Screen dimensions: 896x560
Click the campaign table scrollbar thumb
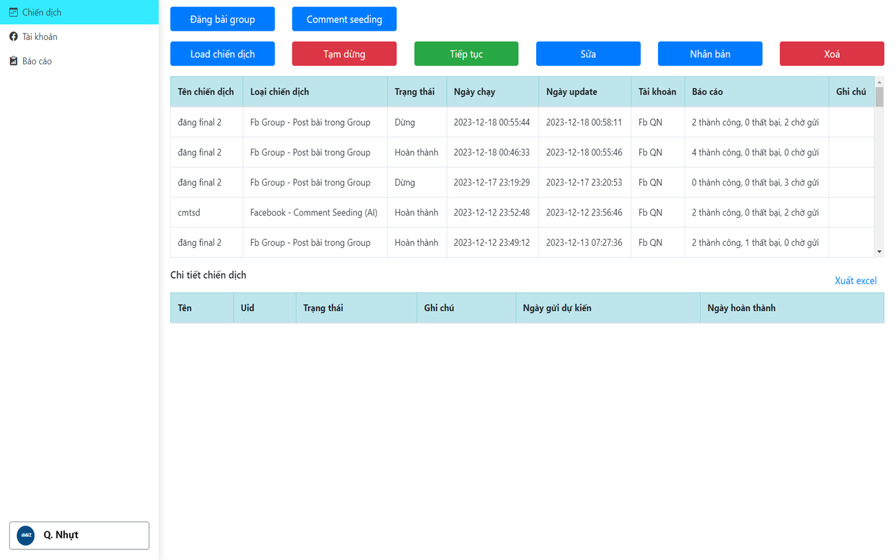[879, 97]
